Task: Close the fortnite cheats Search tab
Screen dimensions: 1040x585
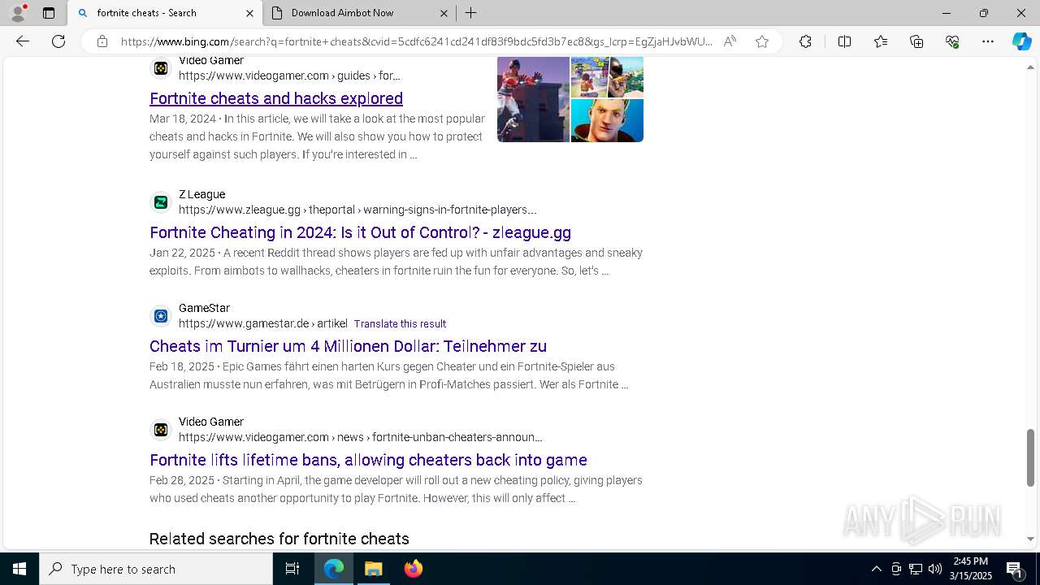Action: [249, 13]
